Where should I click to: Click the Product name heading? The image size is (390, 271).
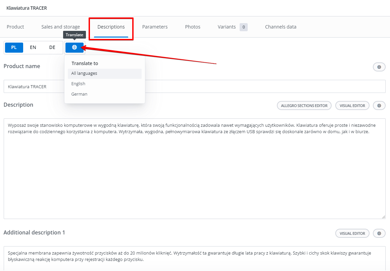(x=22, y=66)
